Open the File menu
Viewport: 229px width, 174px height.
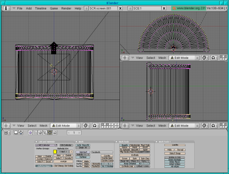20,8
